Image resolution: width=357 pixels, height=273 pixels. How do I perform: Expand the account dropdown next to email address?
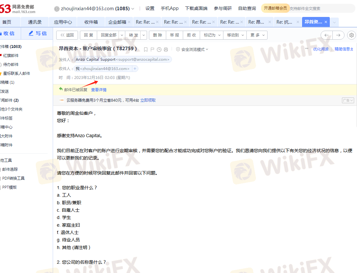point(133,9)
